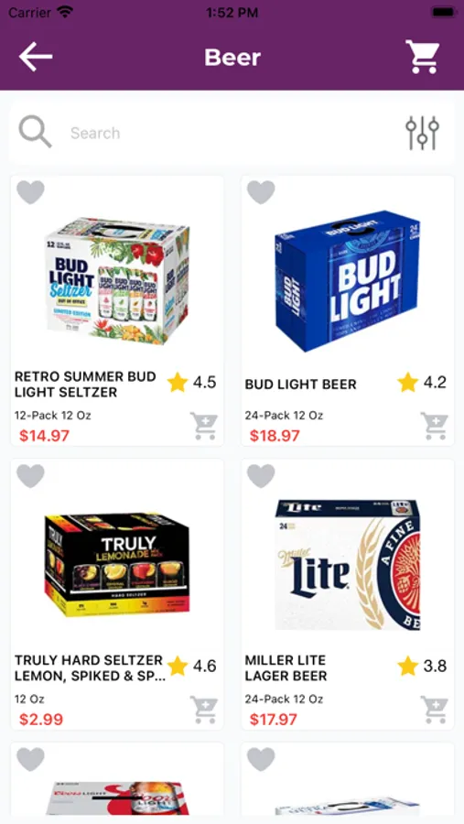Open the Bud Light Seltzer product image
Screen dimensions: 464x824
pos(117,281)
